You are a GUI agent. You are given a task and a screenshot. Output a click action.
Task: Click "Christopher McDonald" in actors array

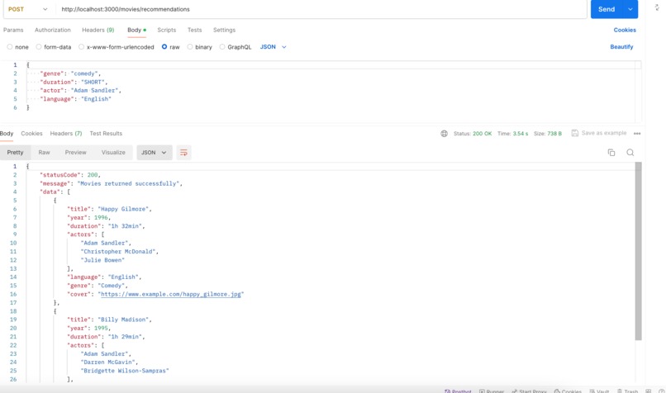coord(118,252)
